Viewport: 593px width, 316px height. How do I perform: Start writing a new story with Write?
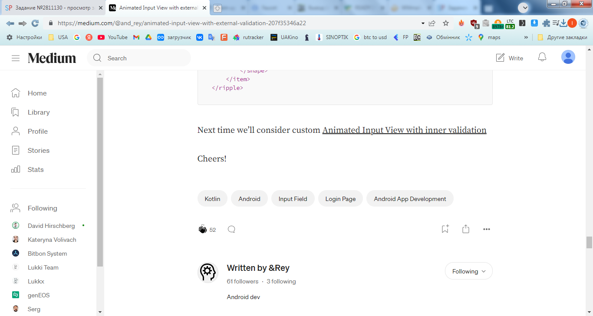coord(510,58)
